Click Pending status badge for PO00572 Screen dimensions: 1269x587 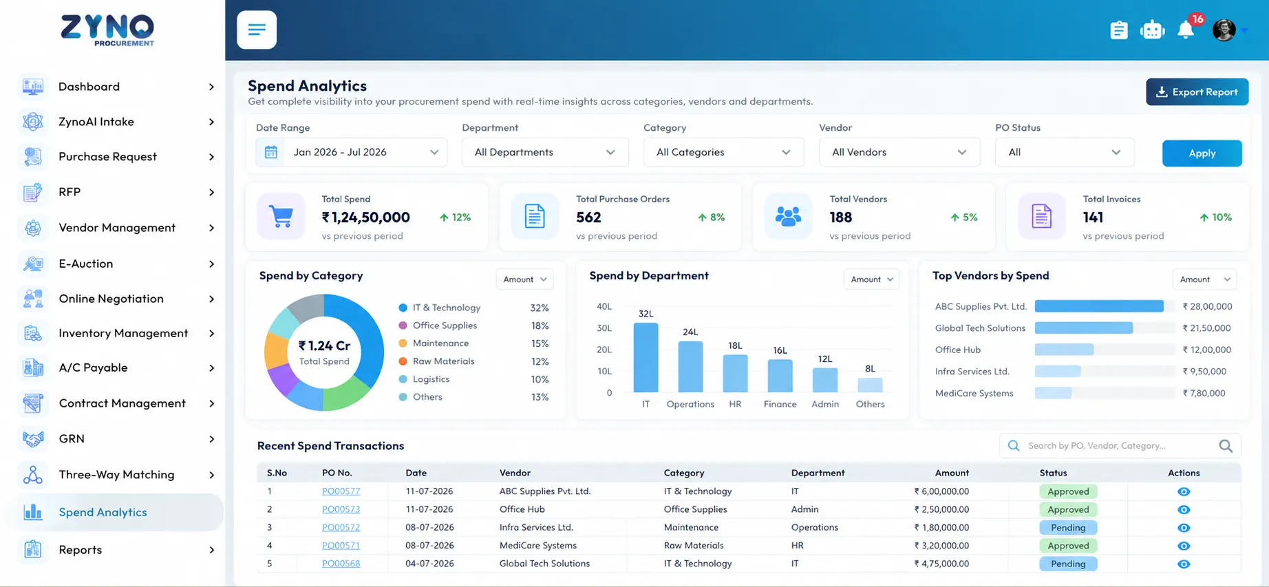pyautogui.click(x=1068, y=528)
